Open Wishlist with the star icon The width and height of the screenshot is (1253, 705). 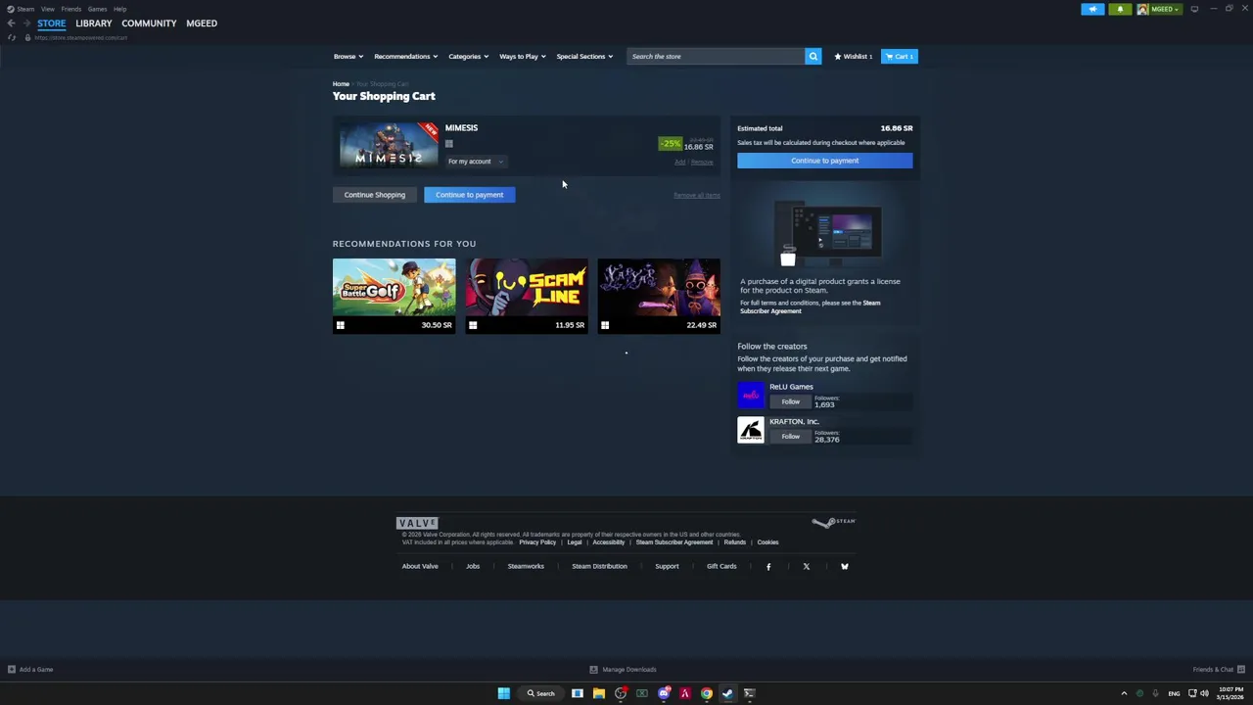tap(853, 57)
